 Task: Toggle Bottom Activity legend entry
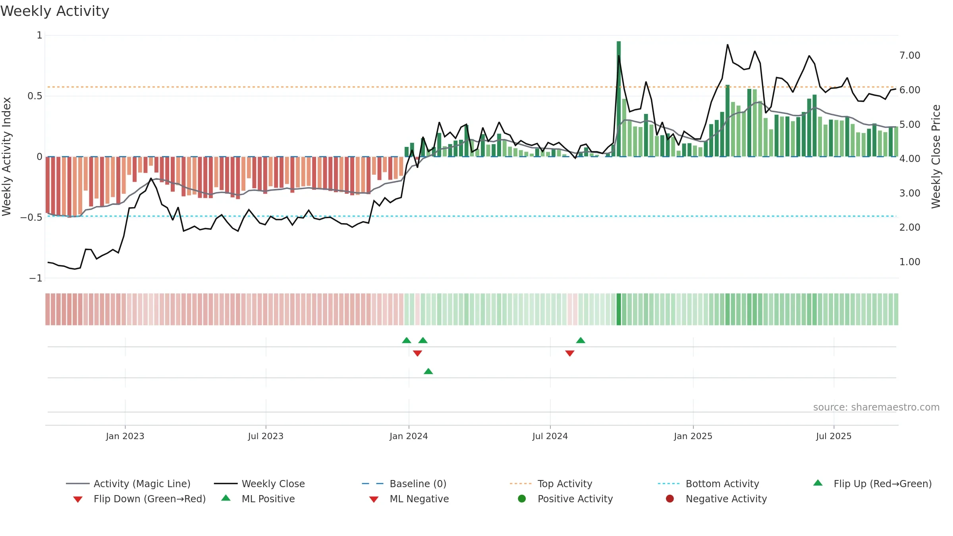point(708,484)
